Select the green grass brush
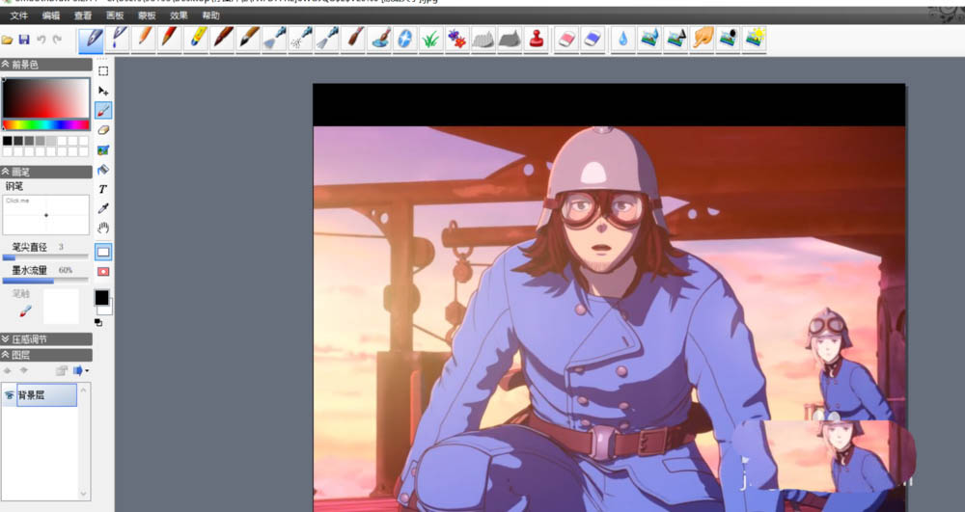This screenshot has width=965, height=512. pos(430,40)
